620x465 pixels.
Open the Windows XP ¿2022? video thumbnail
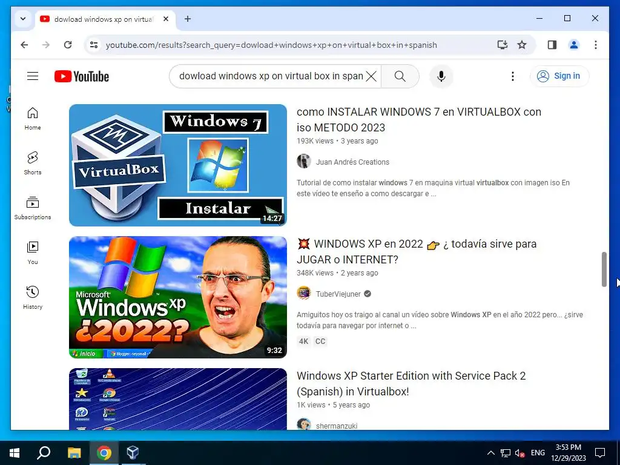coord(178,297)
